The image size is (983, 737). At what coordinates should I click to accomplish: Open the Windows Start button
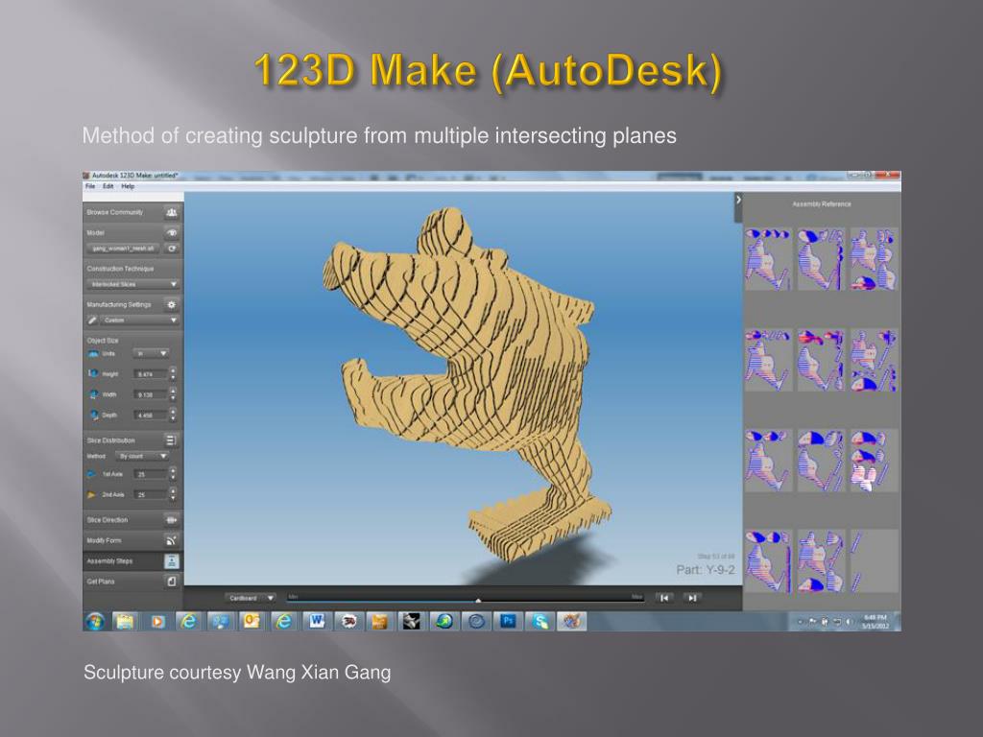95,621
